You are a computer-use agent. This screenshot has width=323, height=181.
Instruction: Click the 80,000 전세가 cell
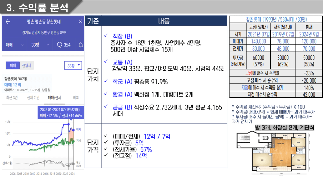(259, 49)
